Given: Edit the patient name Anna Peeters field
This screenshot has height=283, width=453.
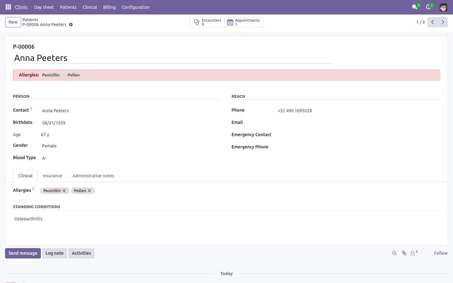Looking at the screenshot, I should click(173, 58).
